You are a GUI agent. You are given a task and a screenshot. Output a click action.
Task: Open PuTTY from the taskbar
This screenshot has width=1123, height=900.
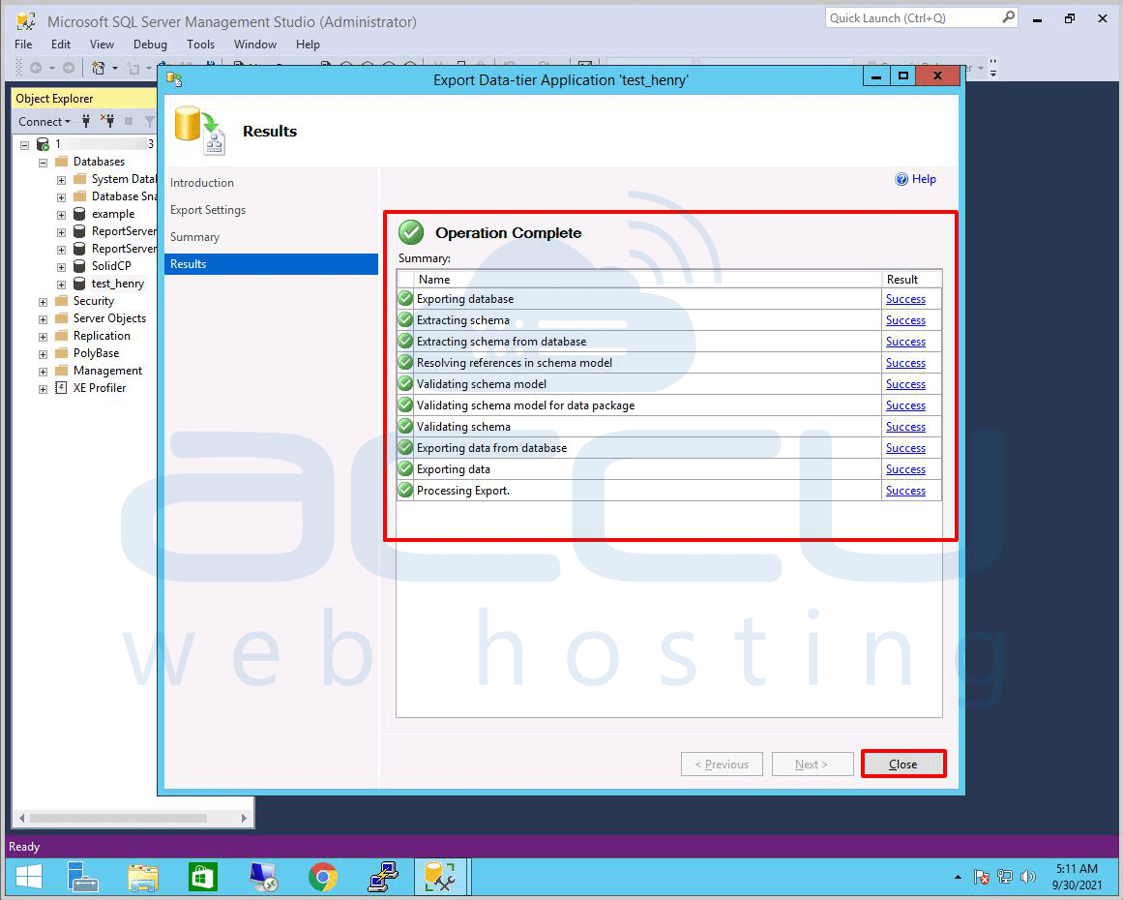click(x=383, y=877)
